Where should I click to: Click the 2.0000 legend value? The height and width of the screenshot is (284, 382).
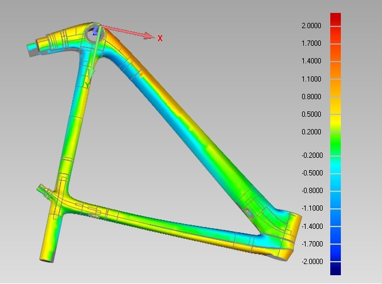[x=311, y=26]
